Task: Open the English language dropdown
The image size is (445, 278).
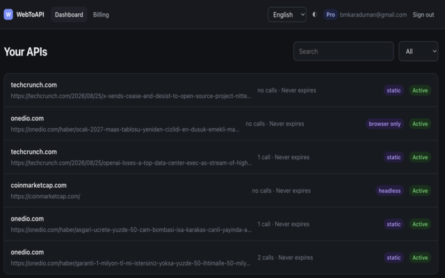Action: pyautogui.click(x=287, y=15)
